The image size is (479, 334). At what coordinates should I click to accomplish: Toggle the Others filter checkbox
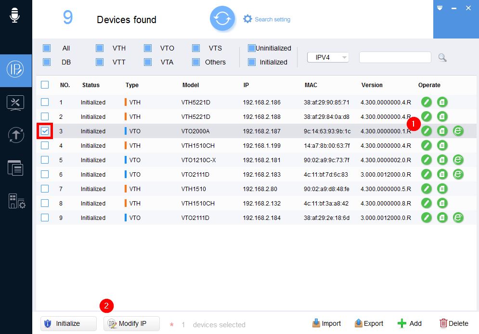pyautogui.click(x=196, y=62)
